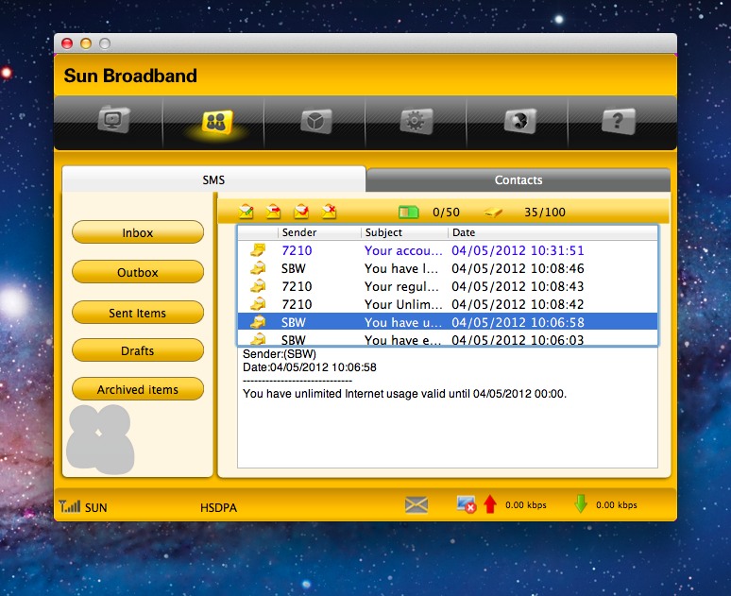Click the message icon for SBW 10:08:46
Image resolution: width=731 pixels, height=596 pixels.
click(x=258, y=268)
